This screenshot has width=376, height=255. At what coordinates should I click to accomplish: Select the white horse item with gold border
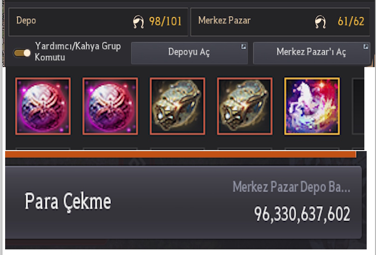point(312,106)
